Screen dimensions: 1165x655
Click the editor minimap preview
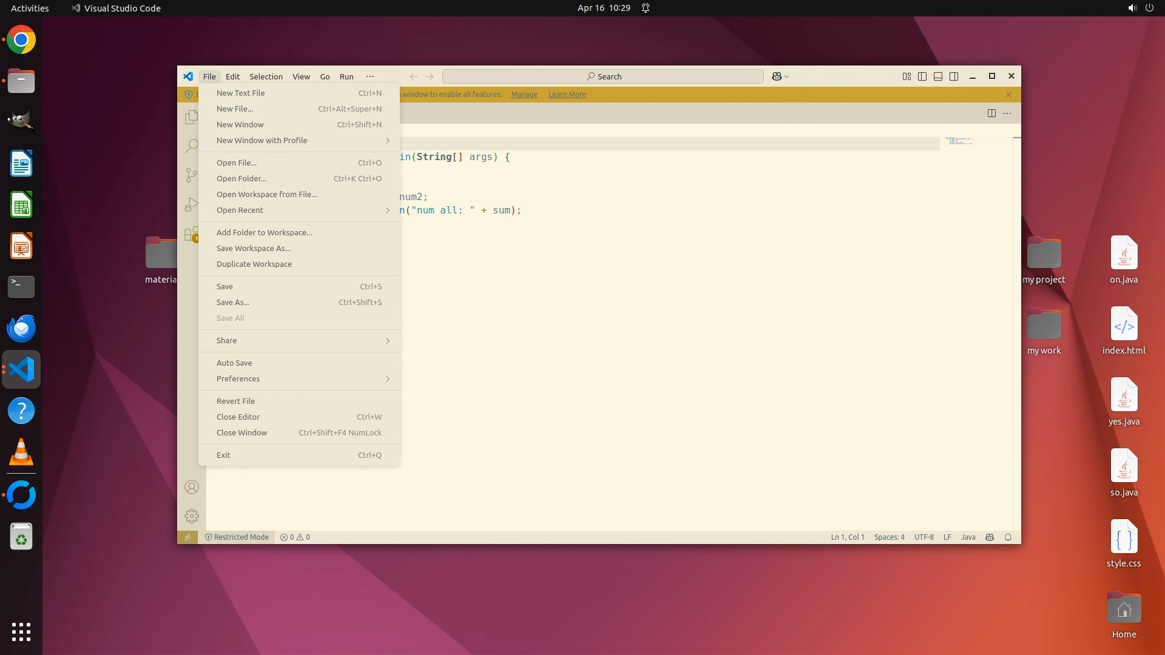tap(959, 141)
